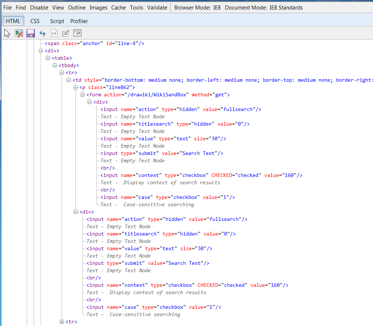The height and width of the screenshot is (326, 373).
Task: Switch to the CSS tab
Action: [35, 21]
